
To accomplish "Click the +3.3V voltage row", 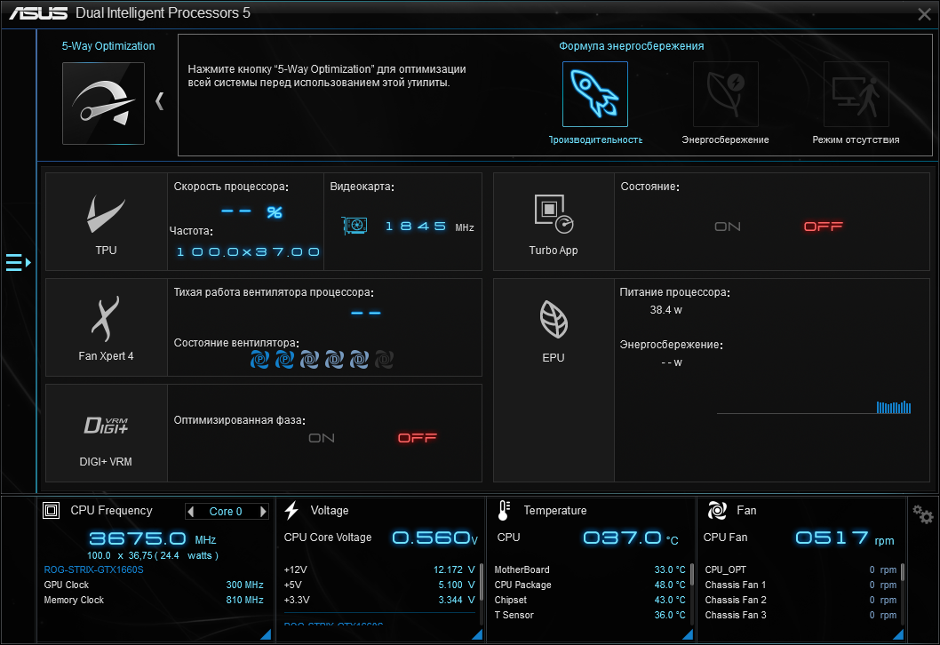I will coord(379,600).
